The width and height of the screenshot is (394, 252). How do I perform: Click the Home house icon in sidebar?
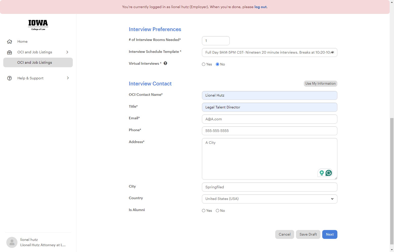pyautogui.click(x=10, y=41)
